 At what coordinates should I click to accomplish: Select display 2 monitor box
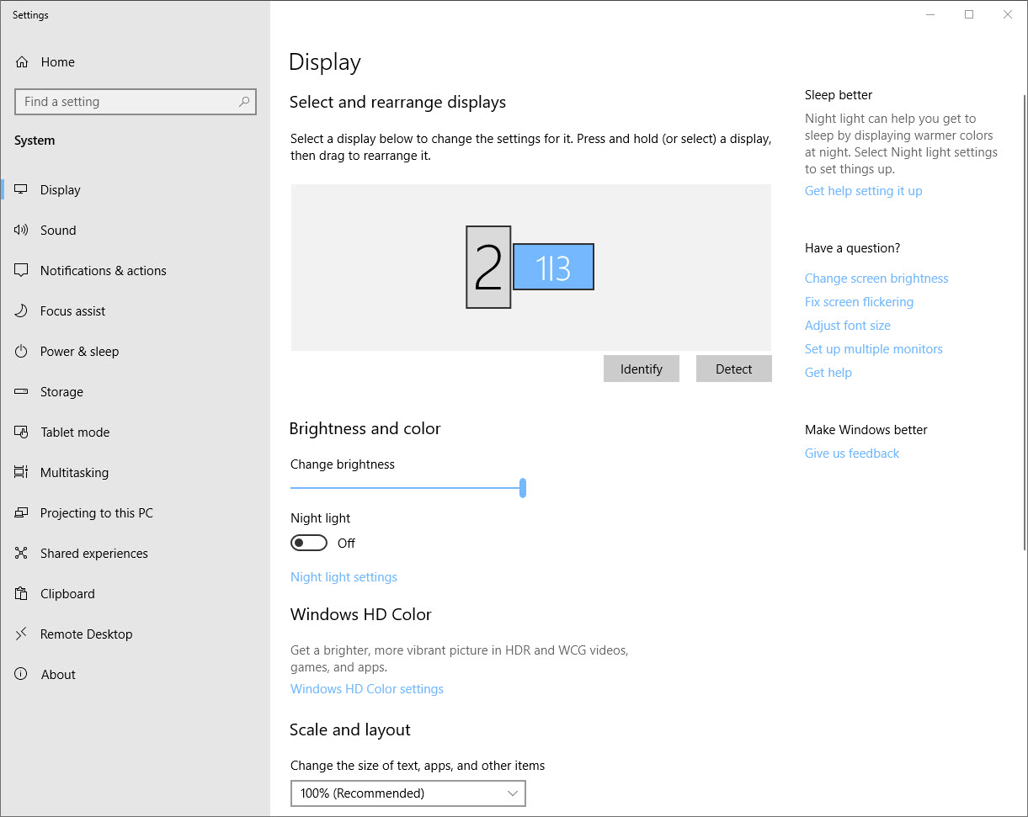pyautogui.click(x=488, y=267)
